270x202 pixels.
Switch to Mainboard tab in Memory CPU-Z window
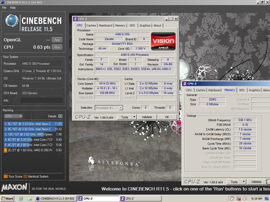click(x=215, y=90)
